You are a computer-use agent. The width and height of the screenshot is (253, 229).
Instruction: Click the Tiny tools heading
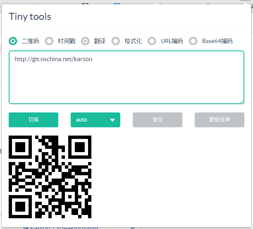[x=30, y=17]
